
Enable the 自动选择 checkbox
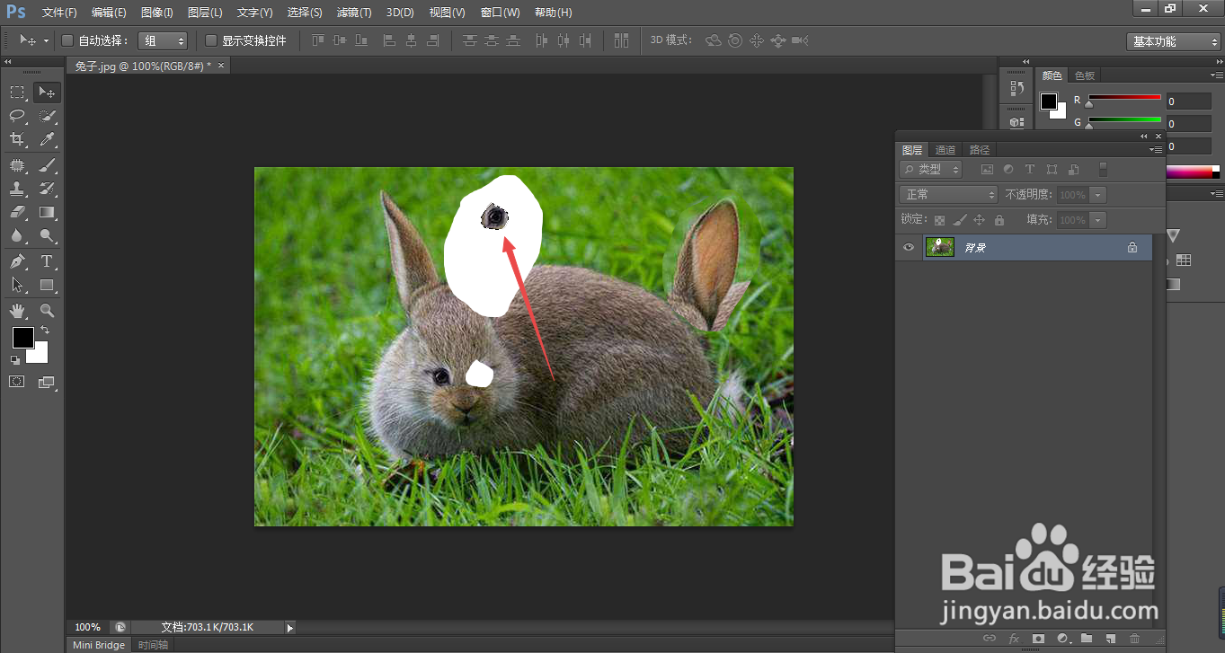67,40
